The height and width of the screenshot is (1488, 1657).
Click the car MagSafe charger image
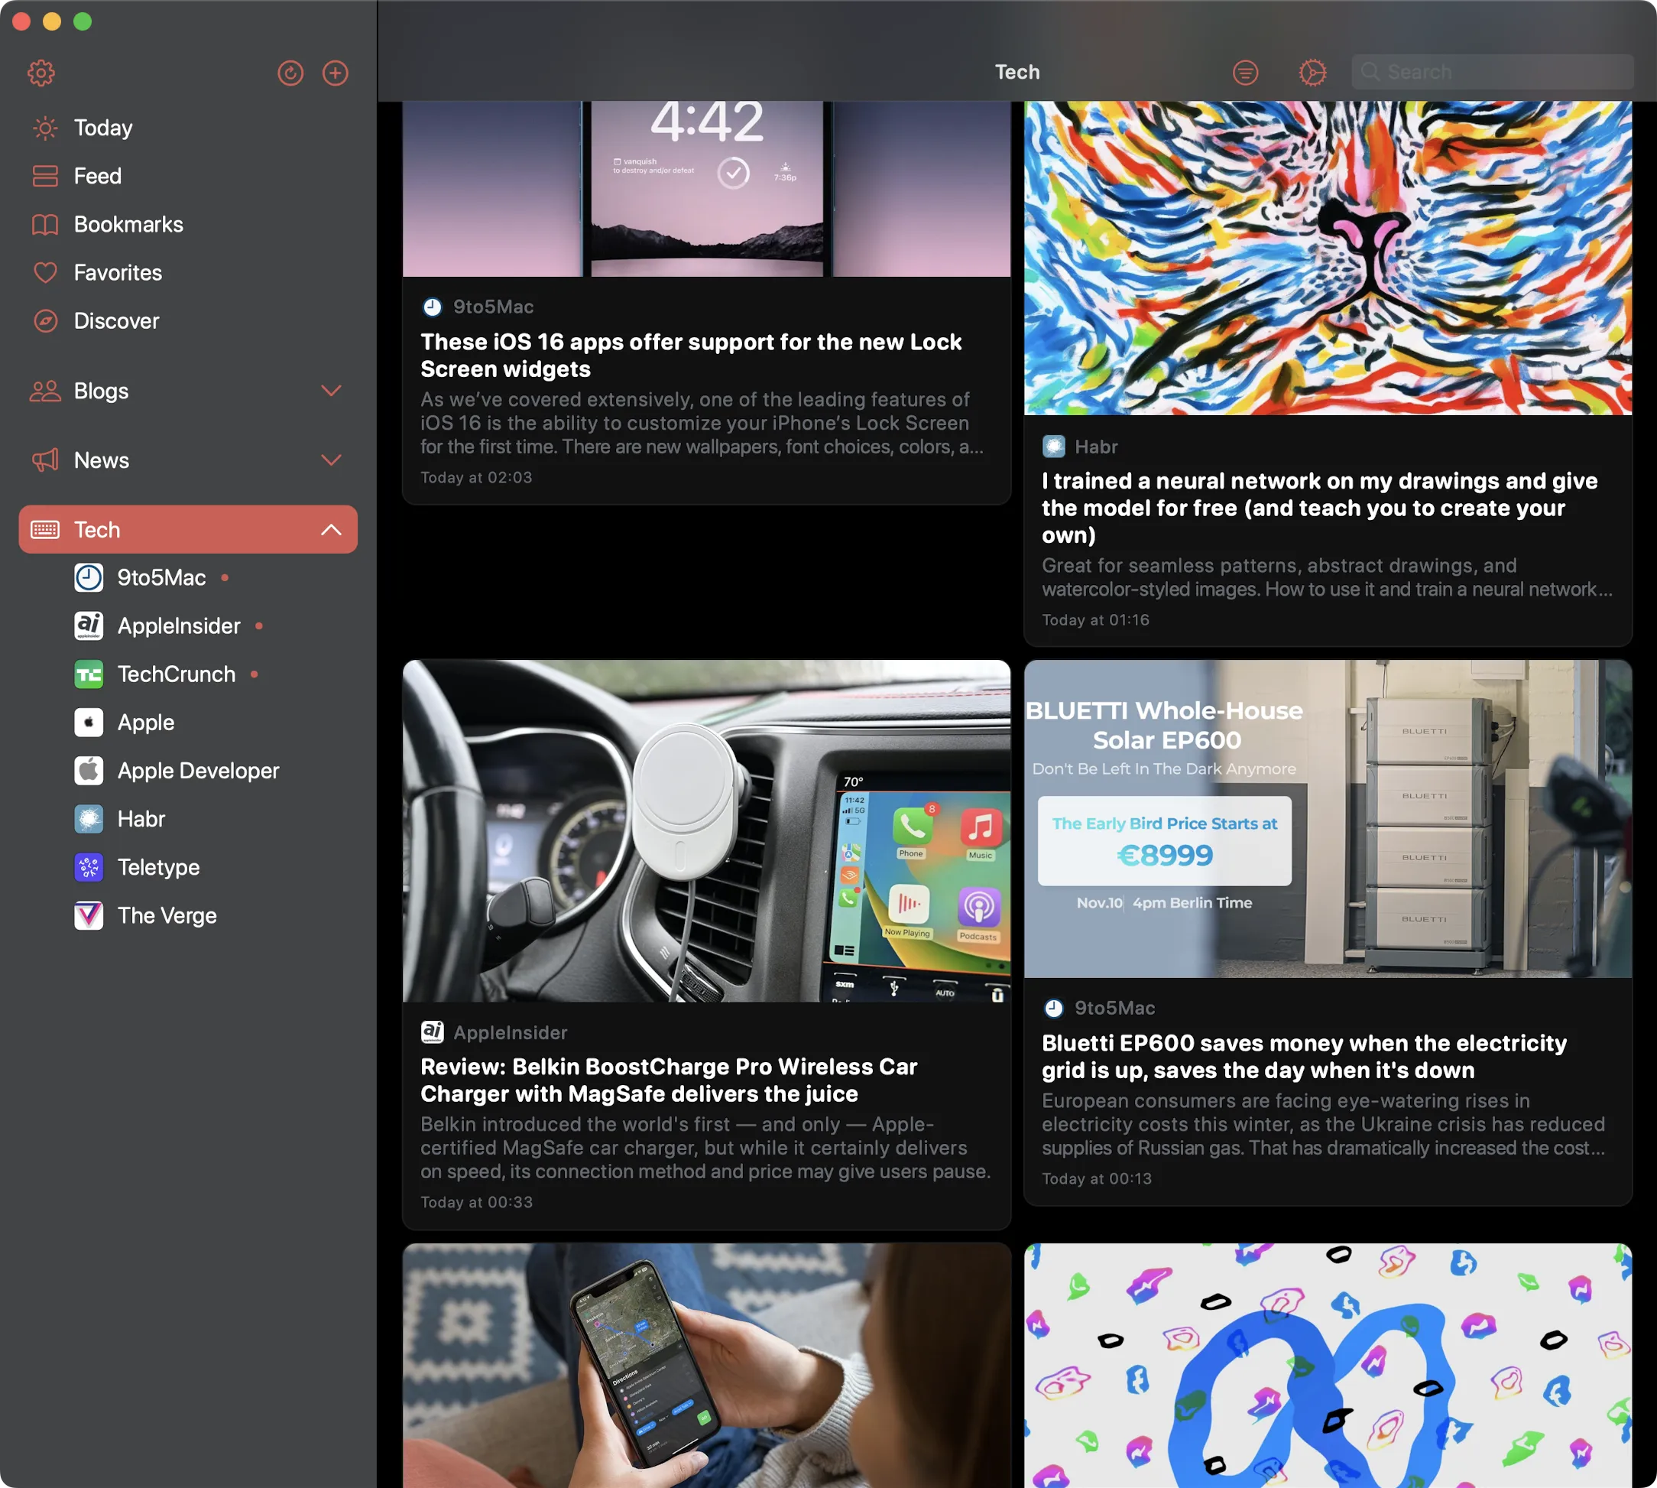pyautogui.click(x=707, y=831)
